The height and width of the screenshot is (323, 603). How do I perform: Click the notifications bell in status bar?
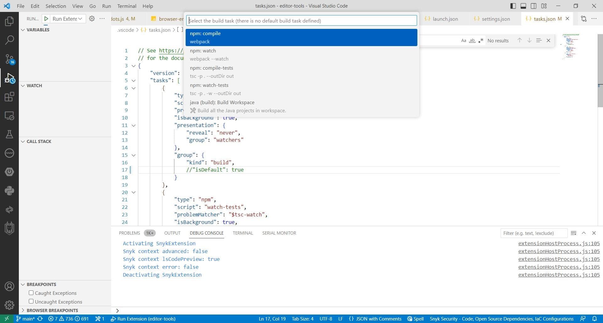(595, 319)
